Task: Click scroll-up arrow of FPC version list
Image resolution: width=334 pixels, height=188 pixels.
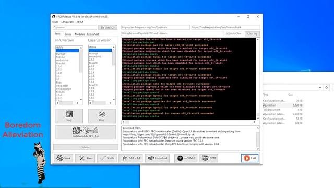Action: 81,48
